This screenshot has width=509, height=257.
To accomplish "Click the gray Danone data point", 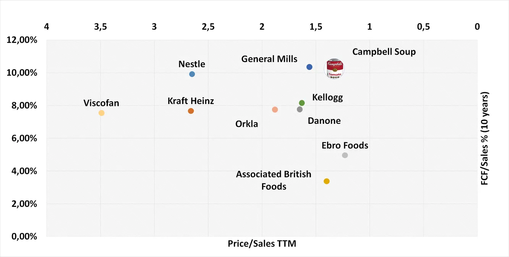I will click(300, 109).
